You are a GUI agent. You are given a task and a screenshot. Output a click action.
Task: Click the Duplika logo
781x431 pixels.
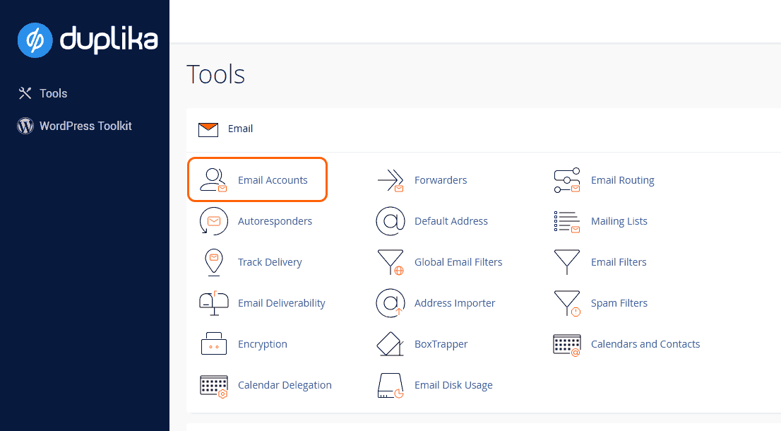[x=88, y=40]
